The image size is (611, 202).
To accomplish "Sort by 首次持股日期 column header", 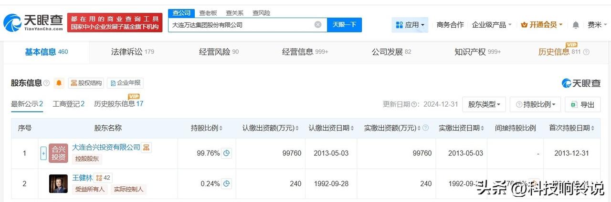I will click(572, 128).
